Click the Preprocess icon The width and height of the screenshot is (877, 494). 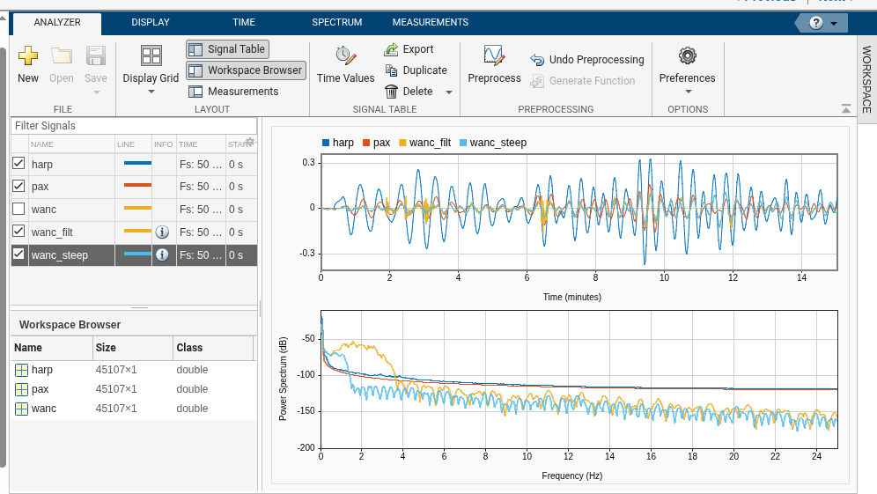point(494,56)
